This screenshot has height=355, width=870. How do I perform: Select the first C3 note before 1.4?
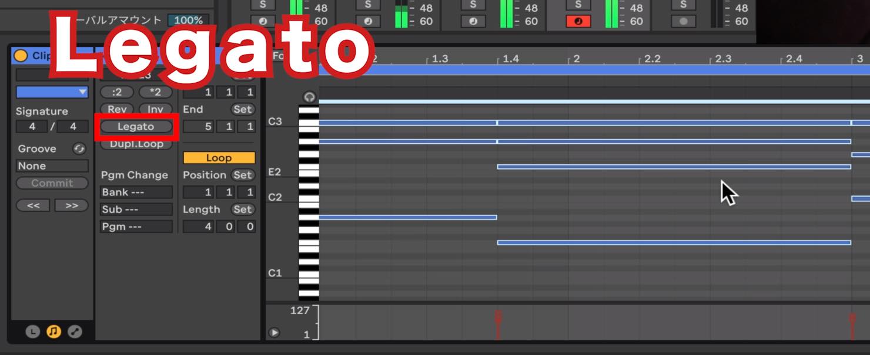pos(407,123)
